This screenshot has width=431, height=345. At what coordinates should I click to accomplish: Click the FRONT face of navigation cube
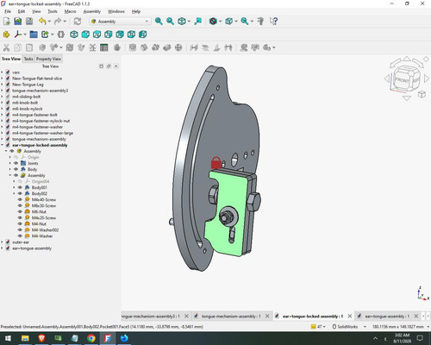pos(402,80)
